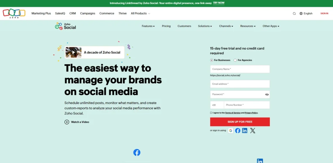
Task: Open SalesIQ in the top menu
Action: click(x=60, y=13)
